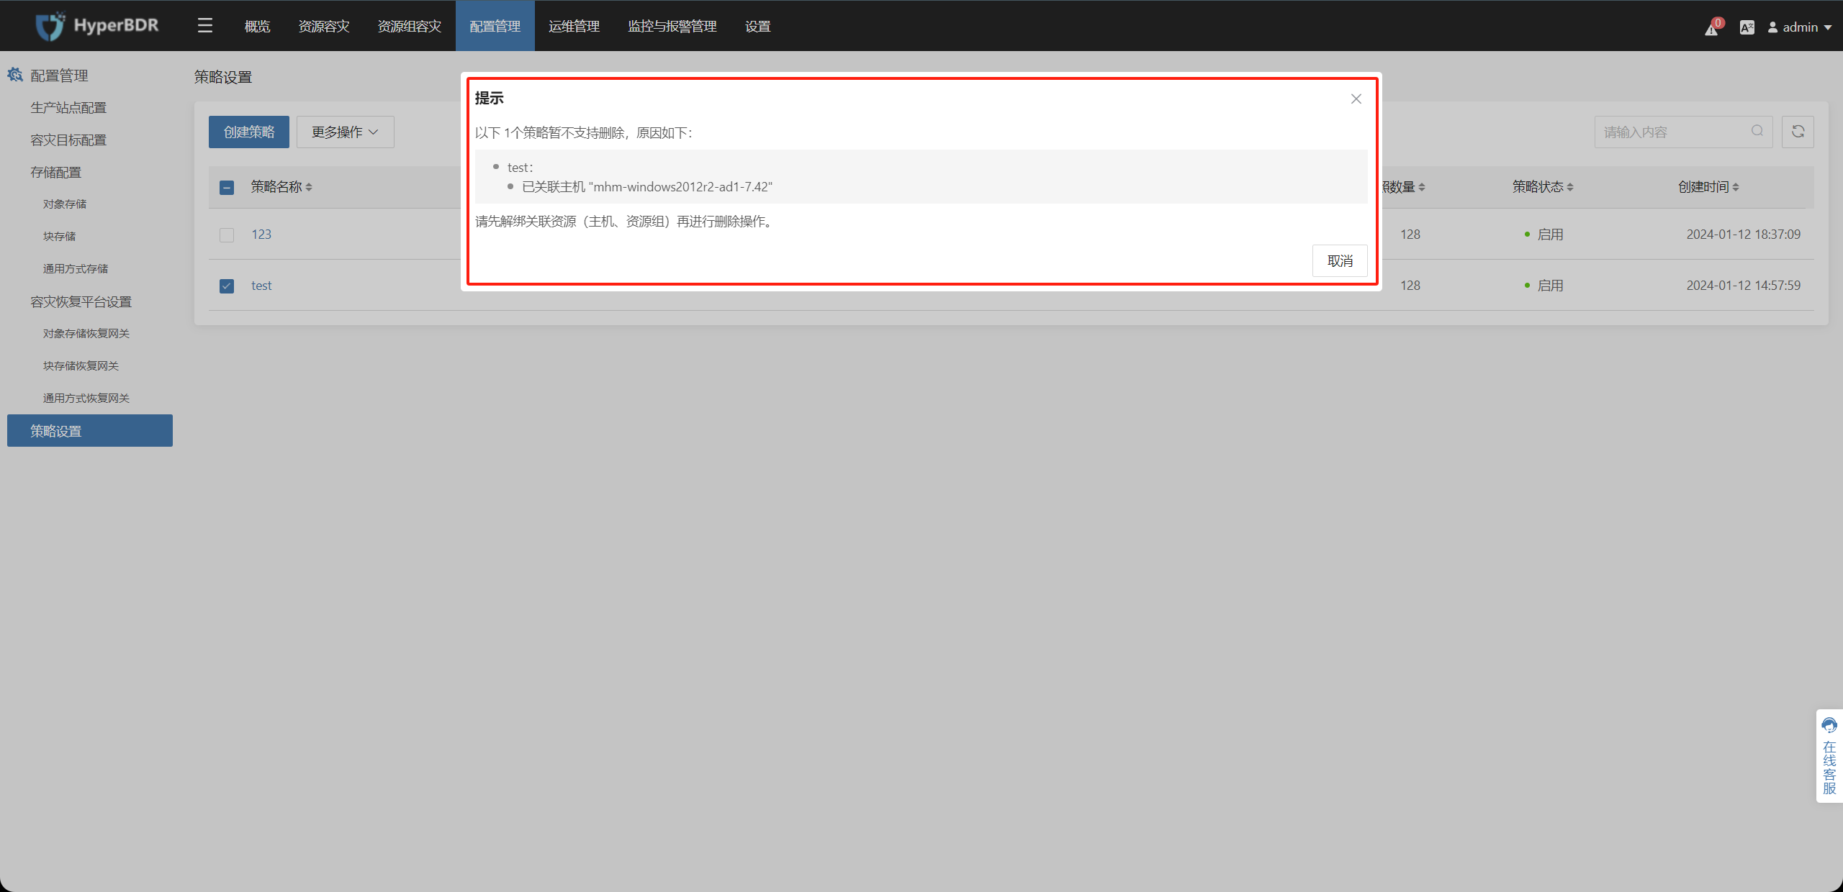The height and width of the screenshot is (892, 1843).
Task: Open 对象存储恢复网关 sidebar item
Action: (x=86, y=333)
